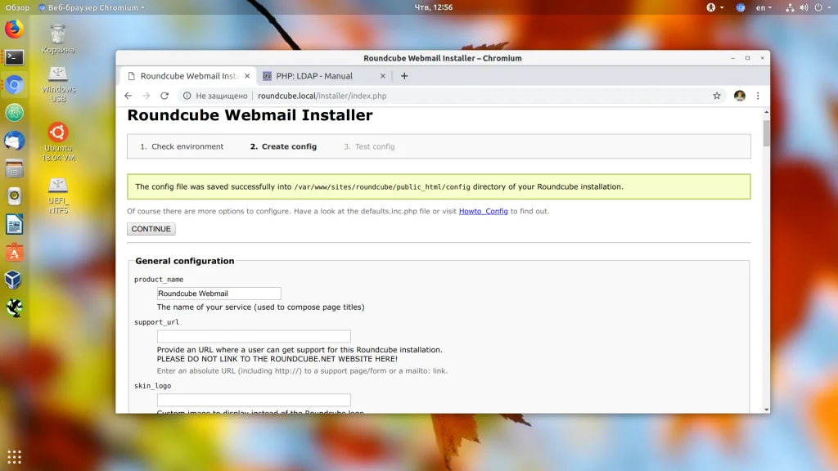
Task: Minimize the Chromium window
Action: [x=732, y=58]
